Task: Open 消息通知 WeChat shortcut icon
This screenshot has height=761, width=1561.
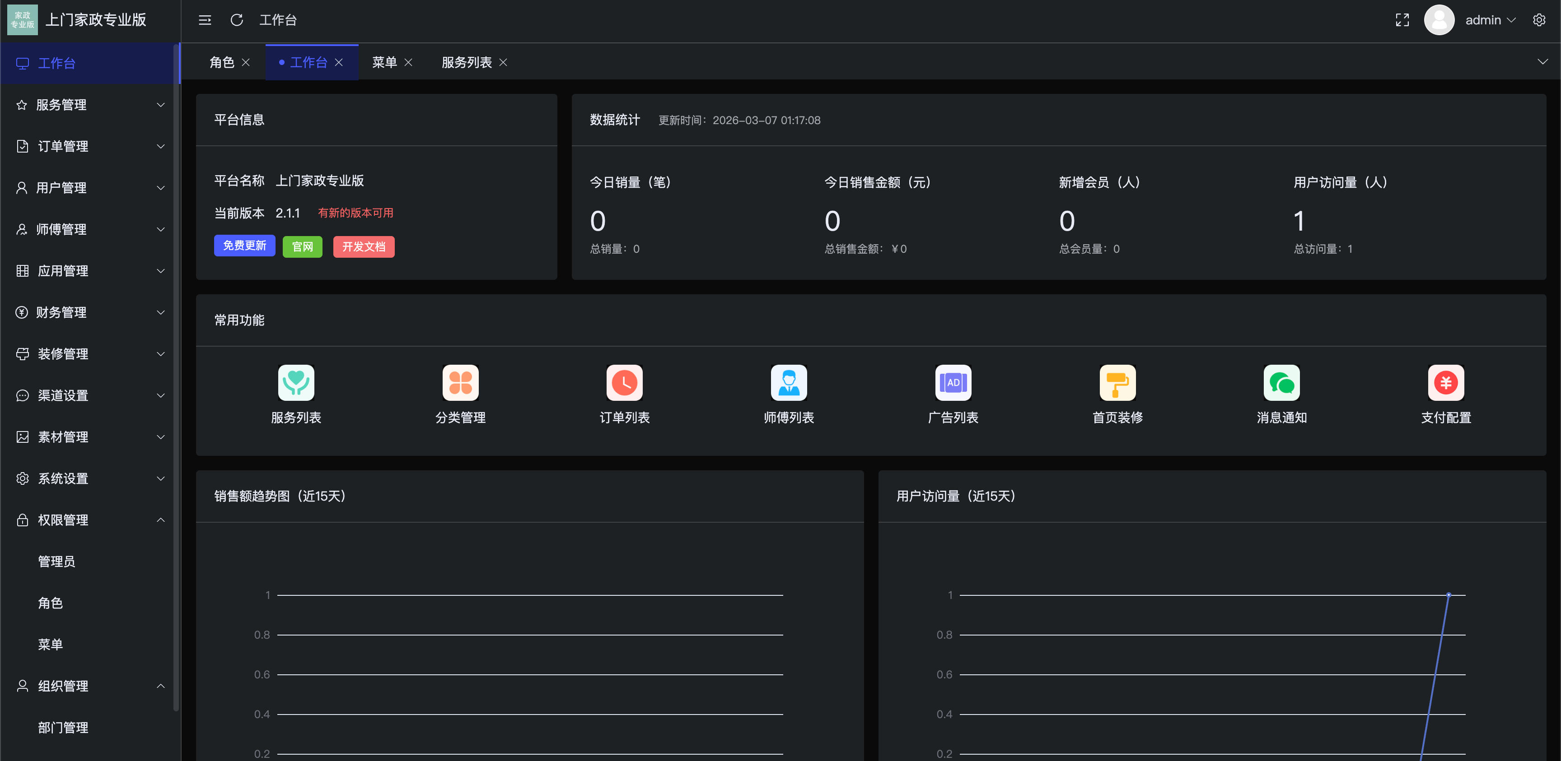Action: pyautogui.click(x=1282, y=382)
